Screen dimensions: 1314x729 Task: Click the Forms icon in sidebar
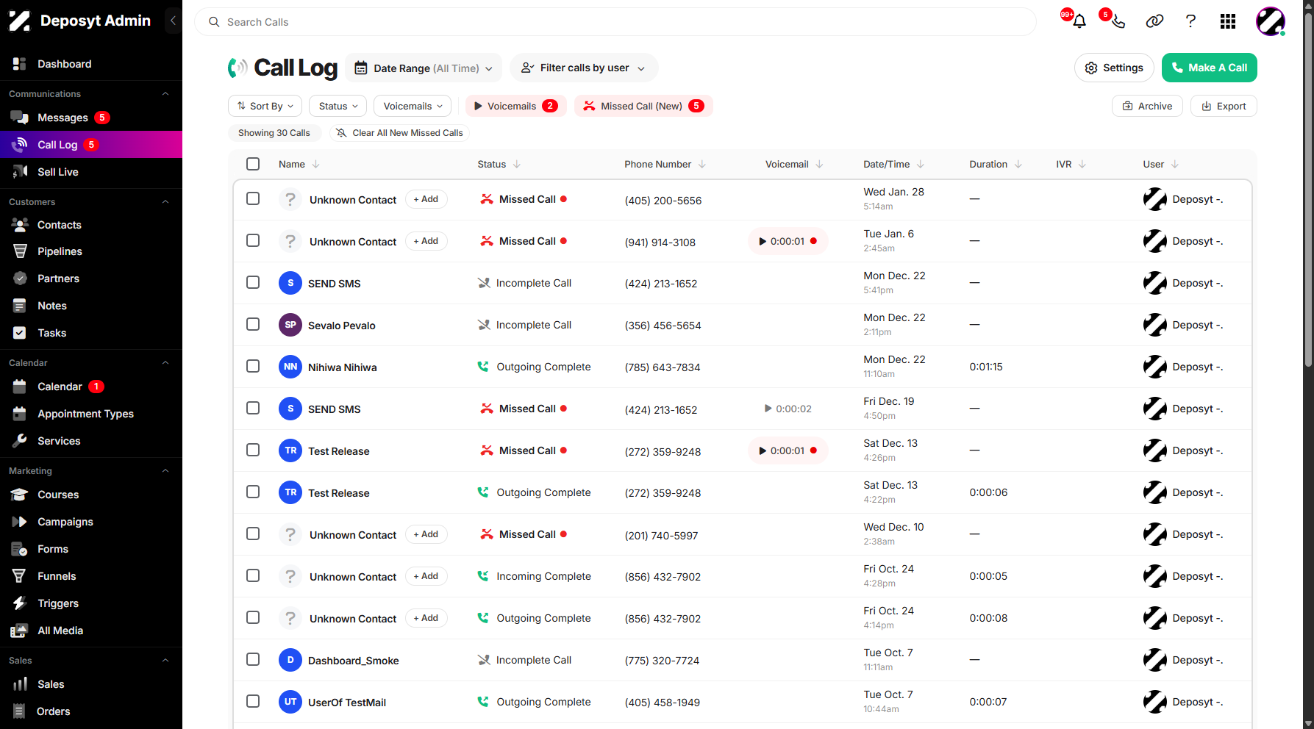pos(20,549)
